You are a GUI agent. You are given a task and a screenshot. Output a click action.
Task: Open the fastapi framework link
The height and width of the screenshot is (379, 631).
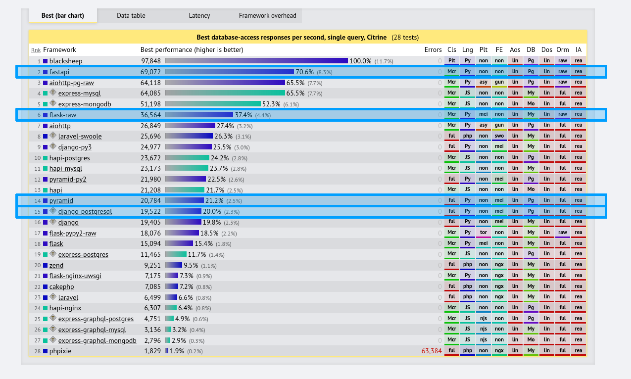59,72
